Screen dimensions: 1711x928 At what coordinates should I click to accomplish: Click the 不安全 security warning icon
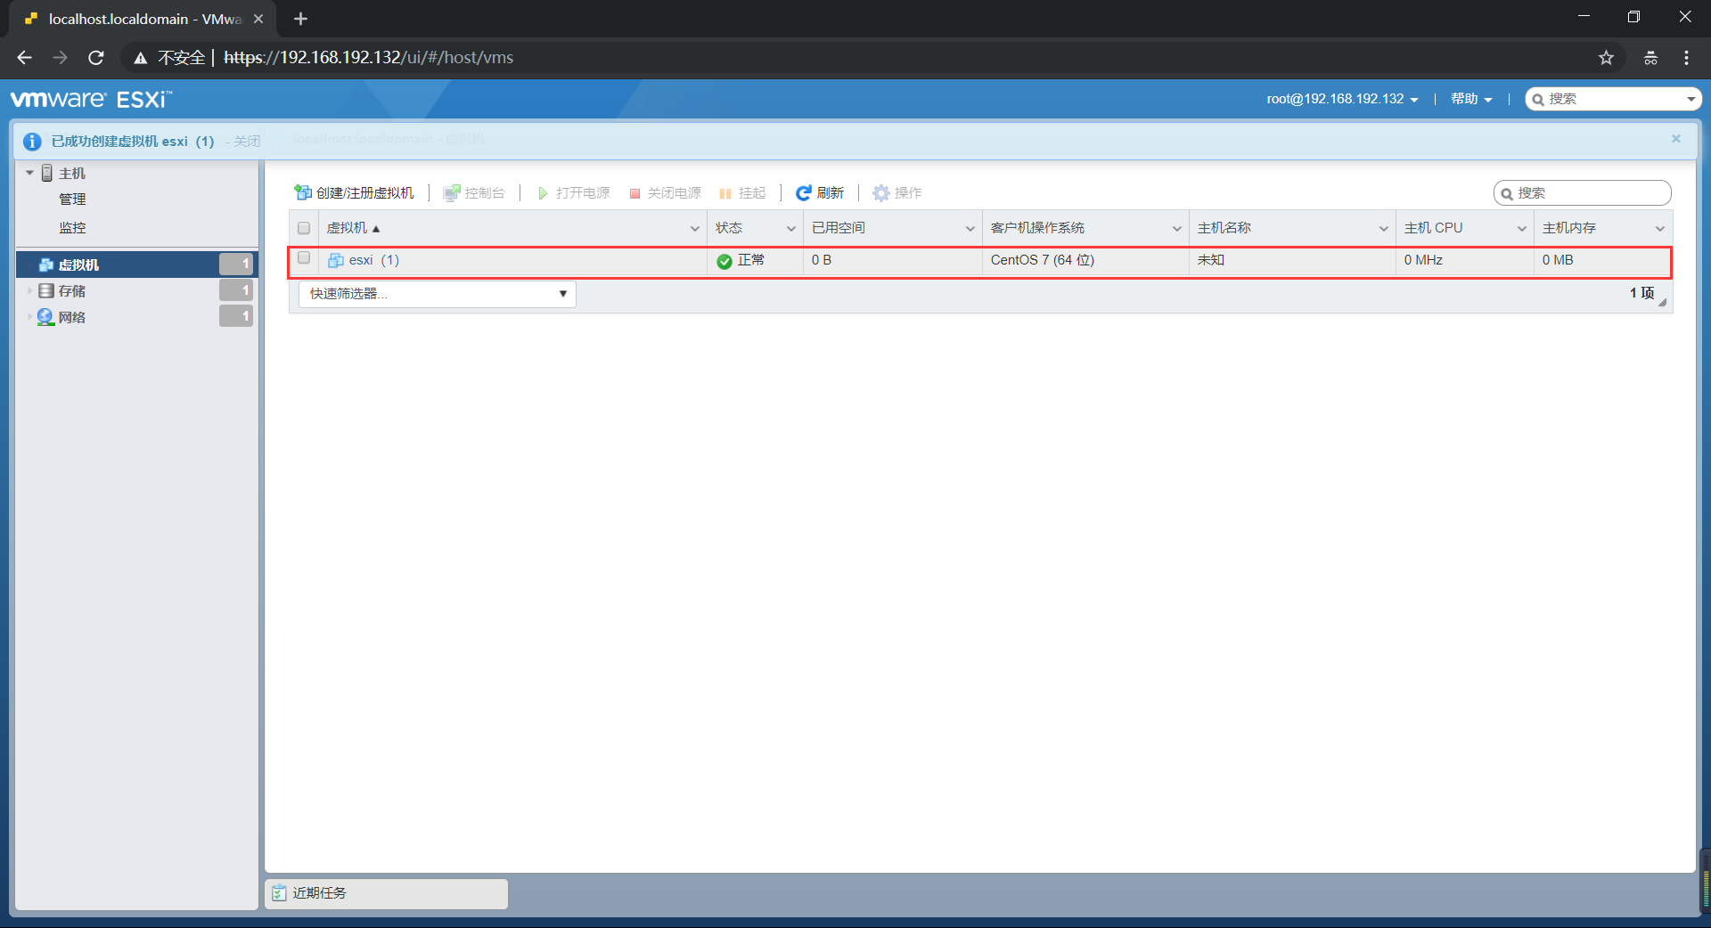click(x=140, y=58)
